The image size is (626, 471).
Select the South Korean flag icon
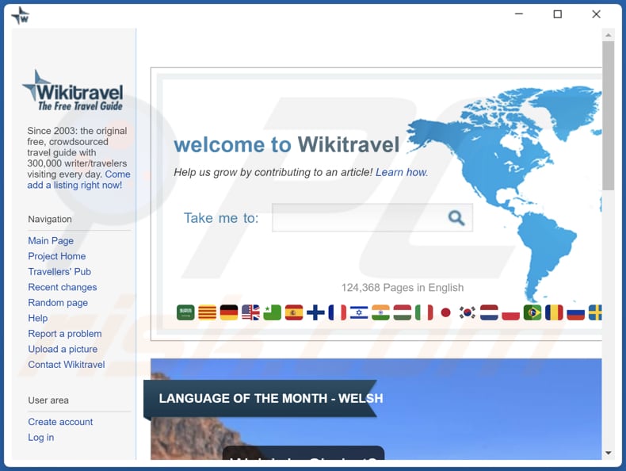point(467,312)
